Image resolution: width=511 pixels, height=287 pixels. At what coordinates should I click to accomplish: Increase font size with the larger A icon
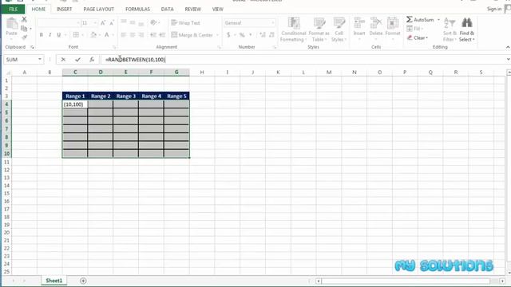pos(103,23)
